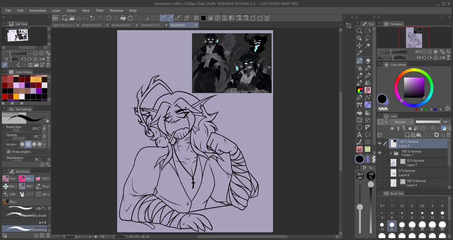Delete layer using trash icon
Viewport: 453px width, 240px height.
tap(448, 135)
